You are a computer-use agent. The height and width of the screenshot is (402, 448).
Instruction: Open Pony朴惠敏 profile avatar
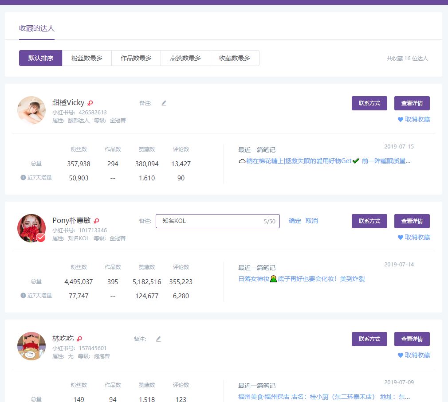(31, 228)
